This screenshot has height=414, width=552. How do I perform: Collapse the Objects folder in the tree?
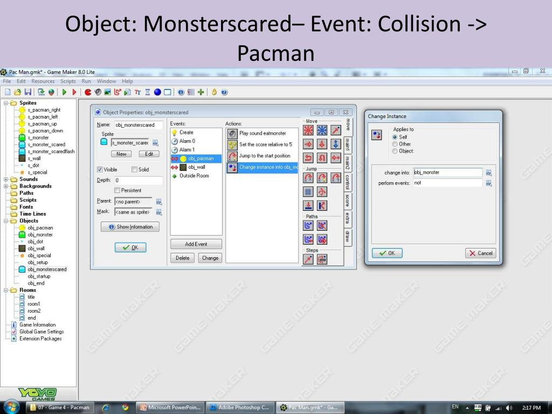click(5, 220)
